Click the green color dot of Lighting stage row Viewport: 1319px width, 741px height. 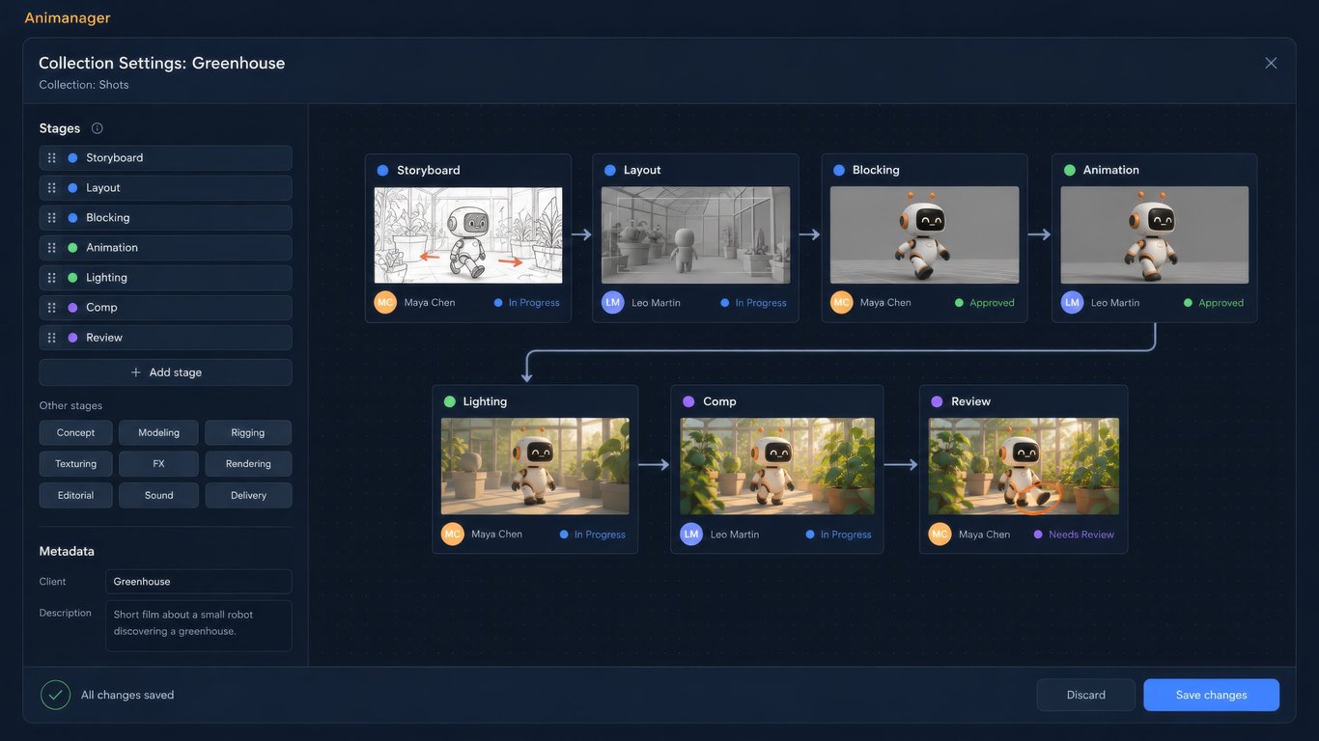[x=72, y=278]
